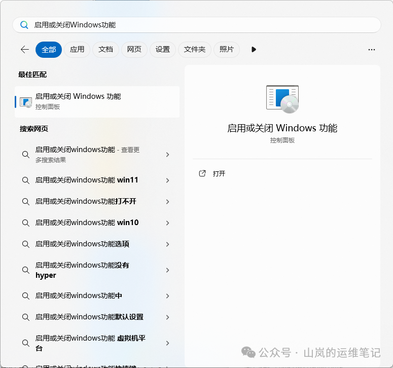
Task: Click search icon beside 查看更多搜索结果 suggestion
Action: [25, 155]
